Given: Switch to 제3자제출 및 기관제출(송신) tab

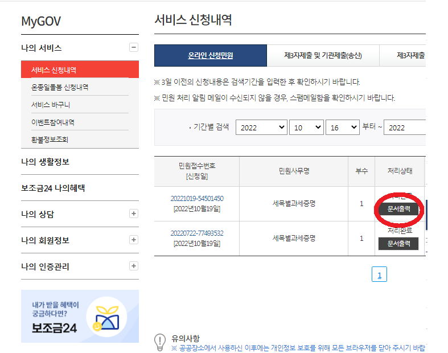Looking at the screenshot, I should click(323, 56).
